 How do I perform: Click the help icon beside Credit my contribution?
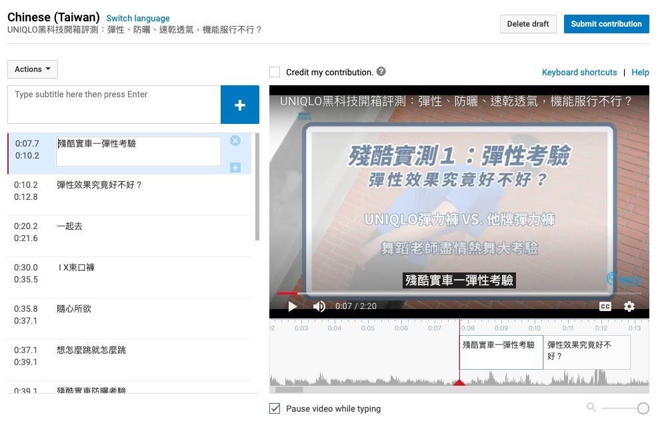[381, 72]
